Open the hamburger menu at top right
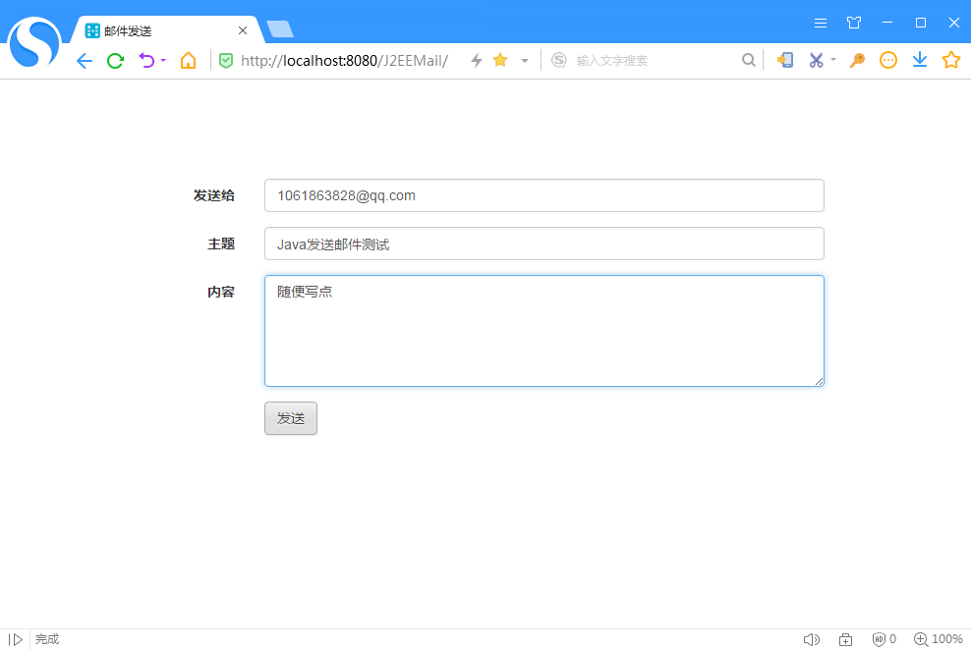This screenshot has width=971, height=650. 821,22
